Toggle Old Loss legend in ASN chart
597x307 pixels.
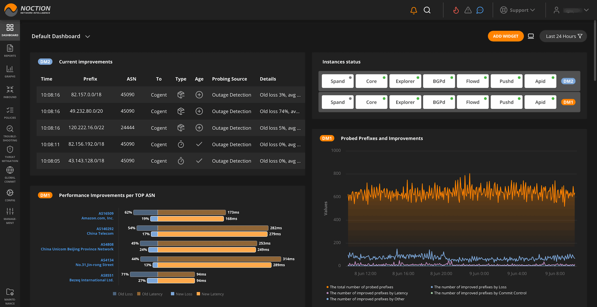(123, 294)
